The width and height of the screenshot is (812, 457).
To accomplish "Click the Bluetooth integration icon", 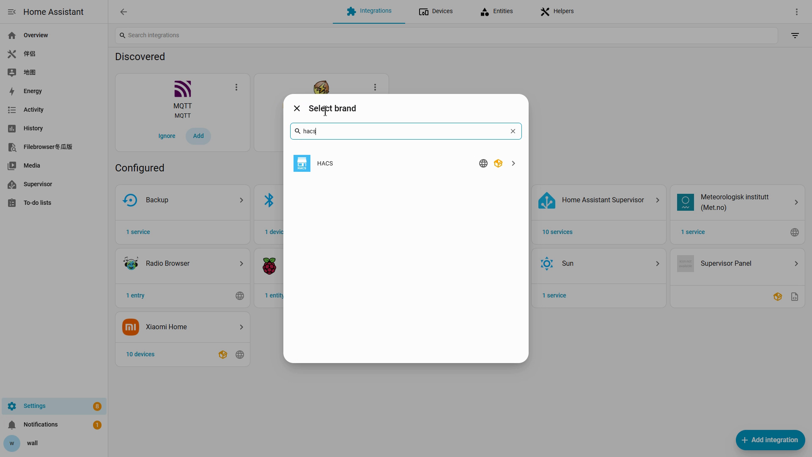I will (269, 200).
